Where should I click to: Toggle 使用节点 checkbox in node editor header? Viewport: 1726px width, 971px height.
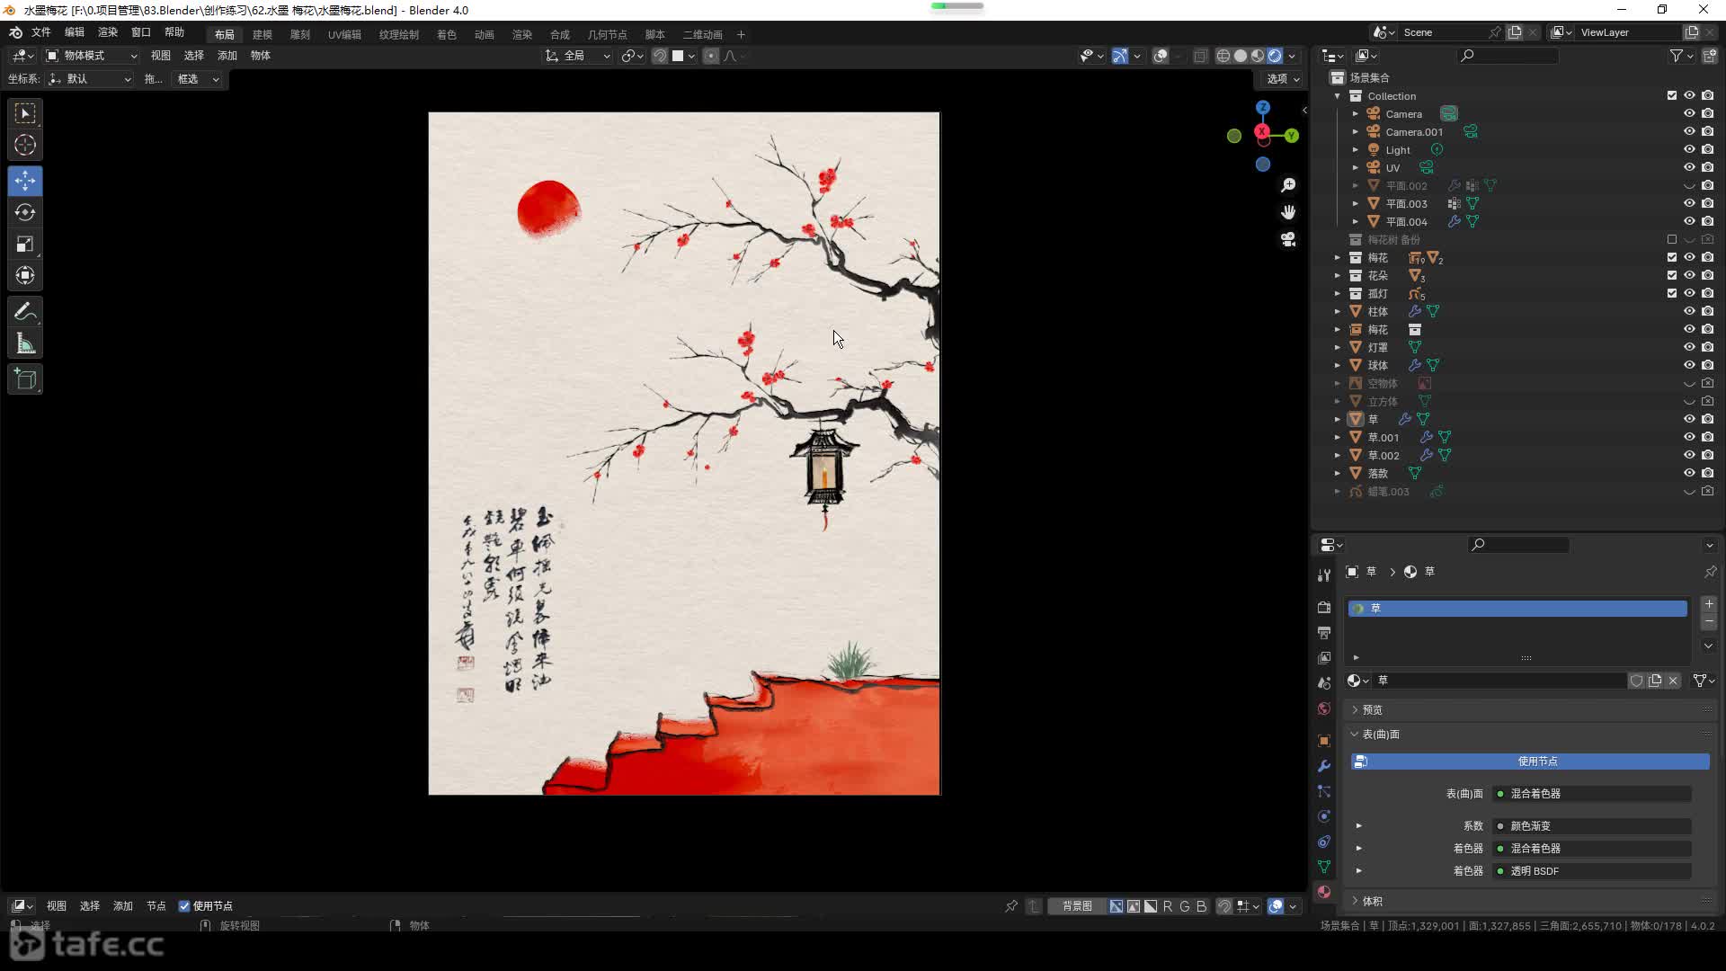(x=184, y=906)
